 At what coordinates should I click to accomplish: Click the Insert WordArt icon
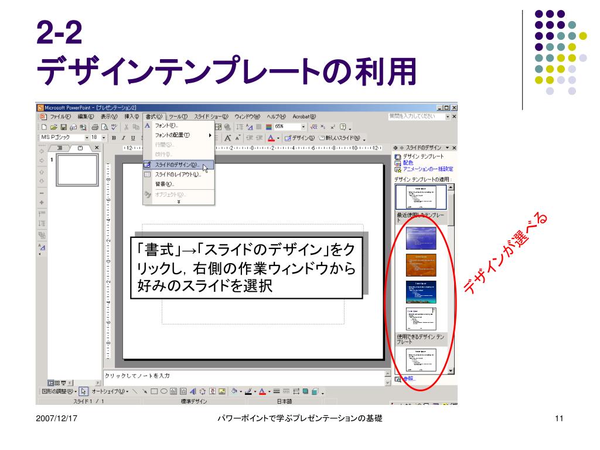(x=192, y=391)
